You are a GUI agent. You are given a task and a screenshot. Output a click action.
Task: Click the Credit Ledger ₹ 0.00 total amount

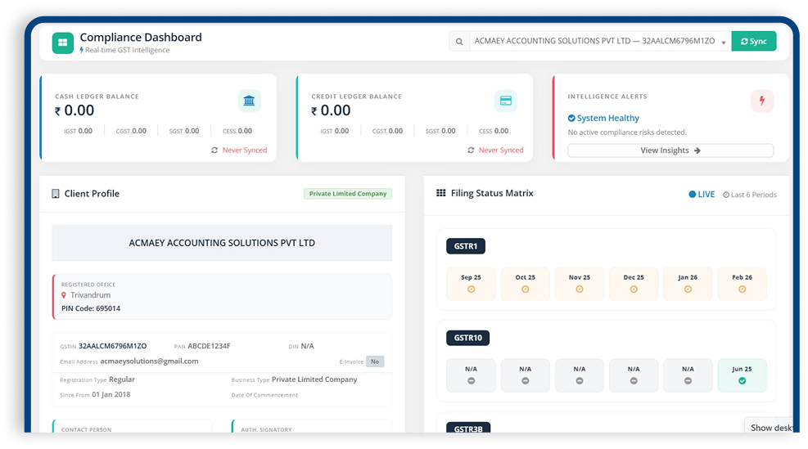point(331,110)
